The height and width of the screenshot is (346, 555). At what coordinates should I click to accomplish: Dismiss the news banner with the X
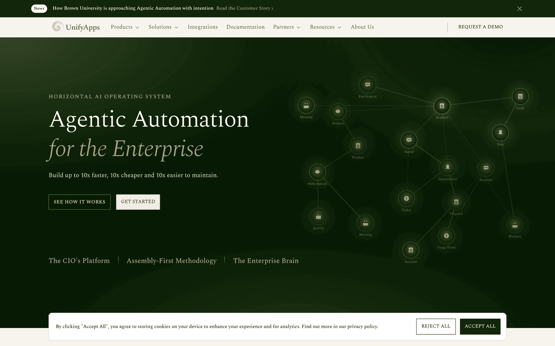[x=520, y=9]
